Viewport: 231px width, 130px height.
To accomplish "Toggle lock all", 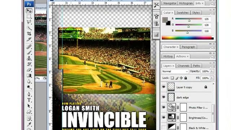I will point(186,78).
